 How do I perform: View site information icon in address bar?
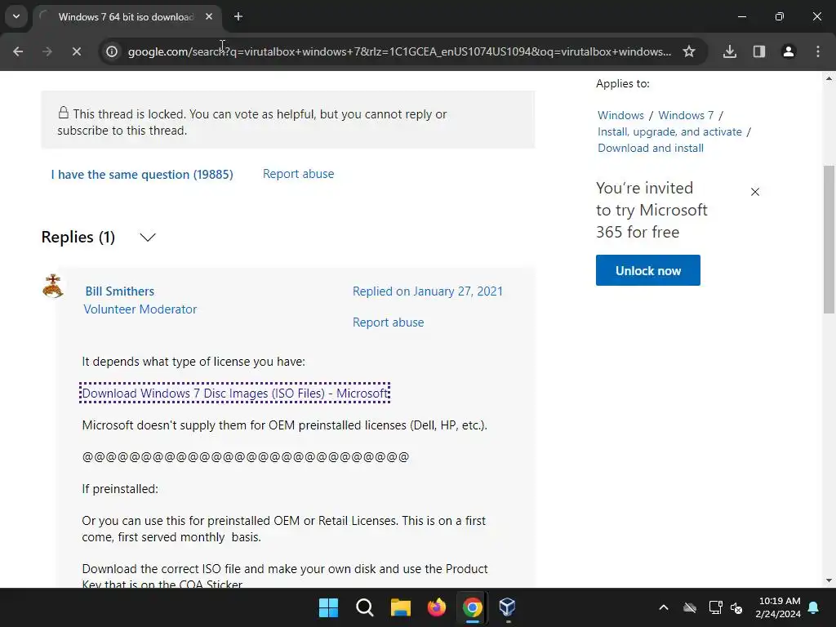[x=111, y=51]
